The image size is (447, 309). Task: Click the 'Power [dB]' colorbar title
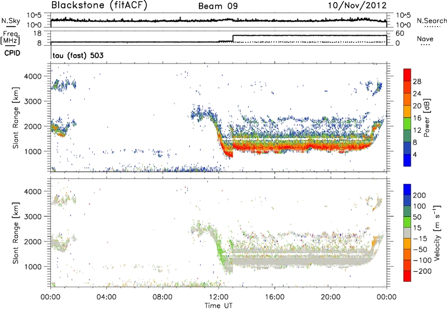pos(426,118)
